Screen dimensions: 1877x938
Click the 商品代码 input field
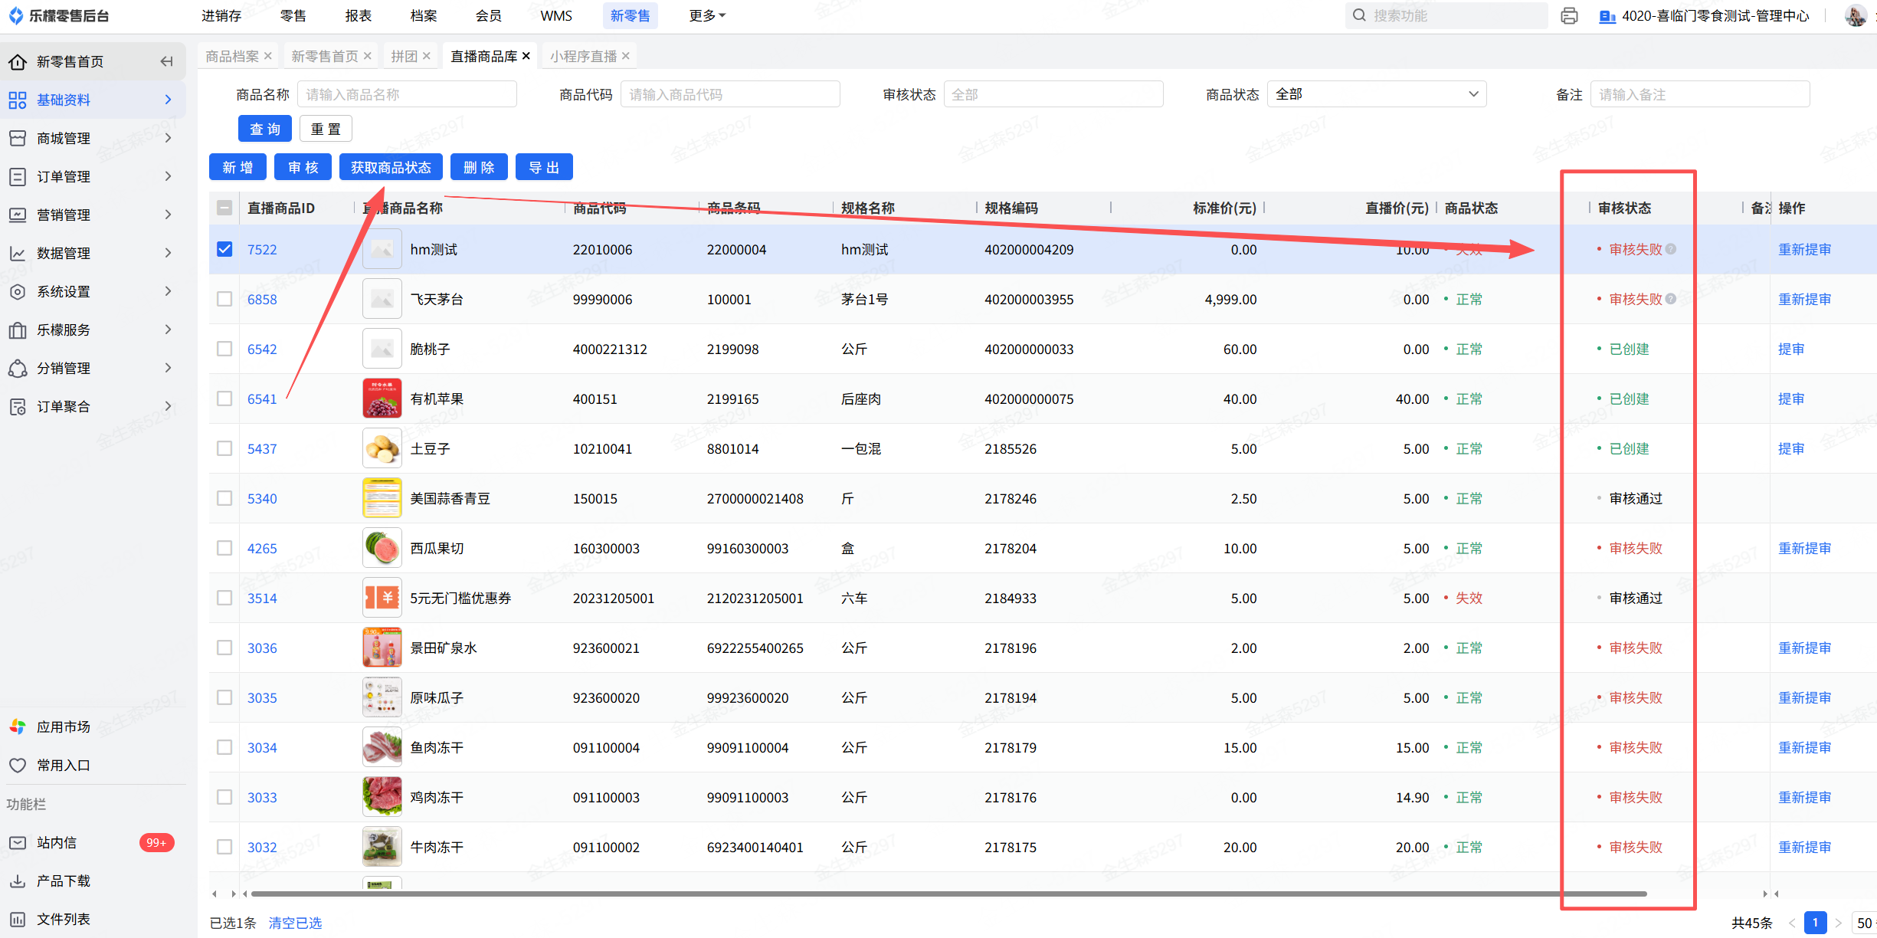point(729,94)
